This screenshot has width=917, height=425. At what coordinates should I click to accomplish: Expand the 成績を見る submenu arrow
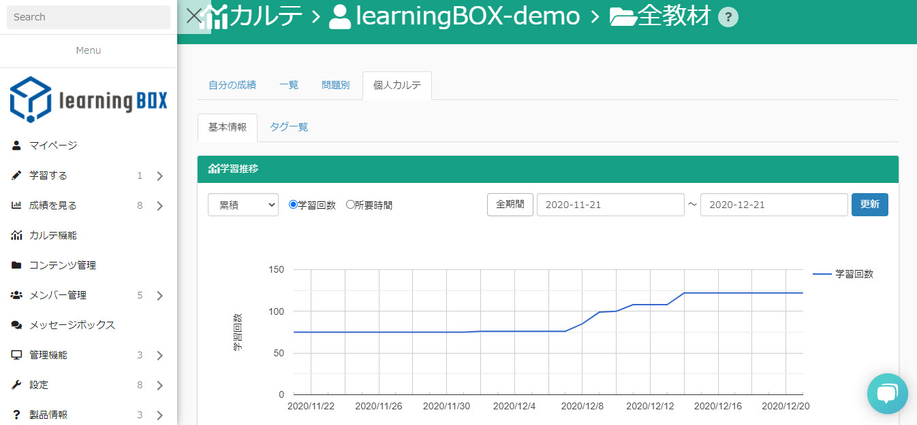159,206
